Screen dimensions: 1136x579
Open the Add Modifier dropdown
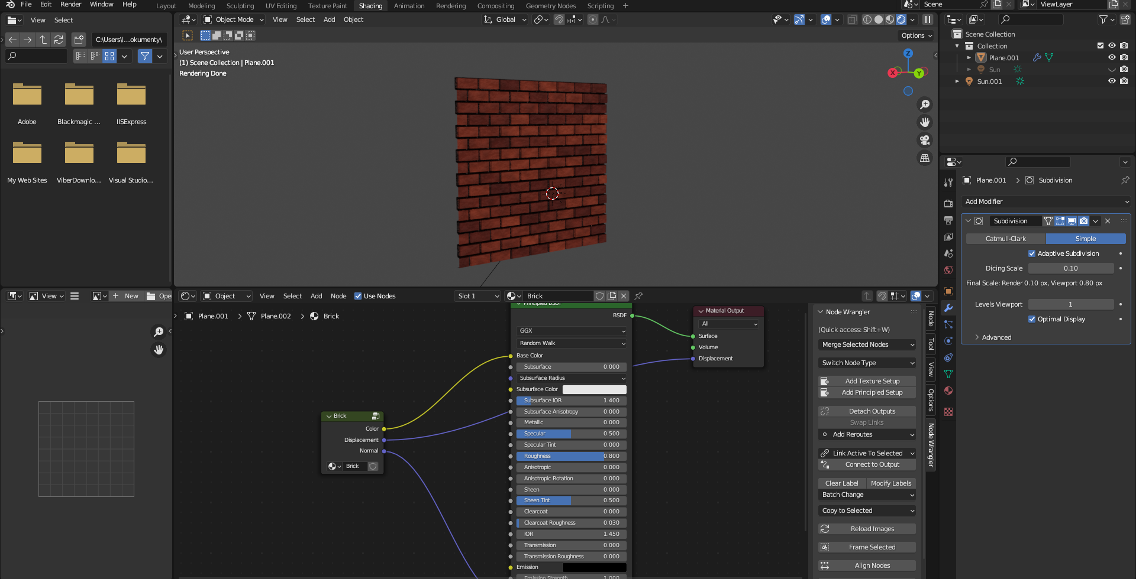1045,201
